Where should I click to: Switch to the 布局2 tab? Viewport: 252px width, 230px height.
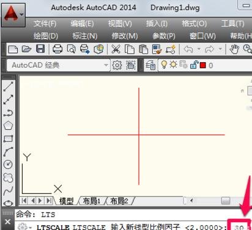[x=119, y=201]
